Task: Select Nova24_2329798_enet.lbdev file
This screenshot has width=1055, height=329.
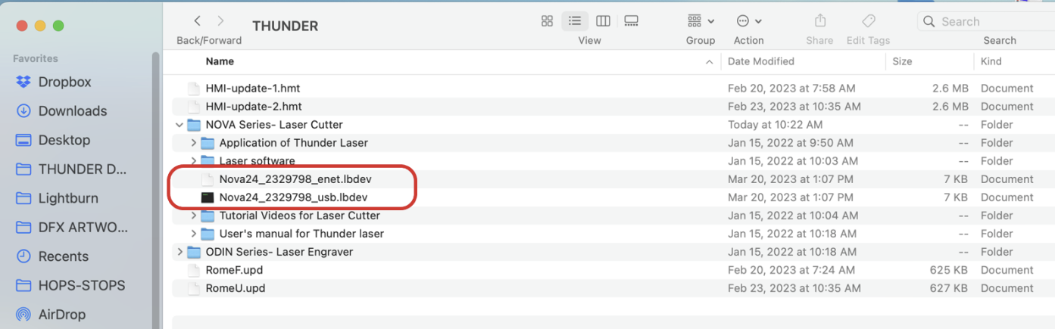Action: click(x=295, y=179)
